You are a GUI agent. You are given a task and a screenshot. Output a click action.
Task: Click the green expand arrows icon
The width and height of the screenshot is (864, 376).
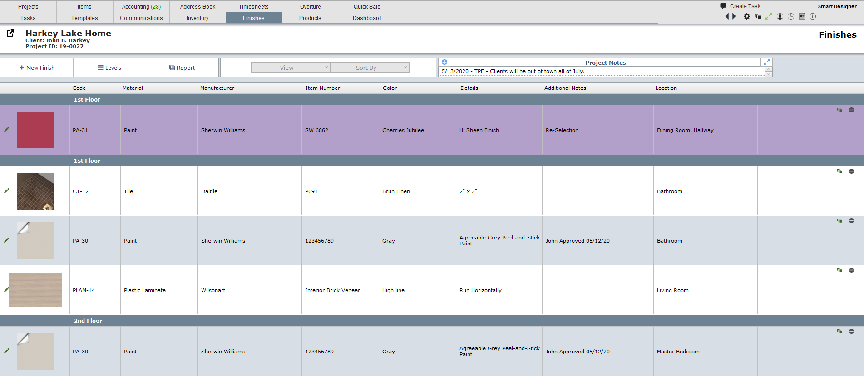click(x=769, y=16)
